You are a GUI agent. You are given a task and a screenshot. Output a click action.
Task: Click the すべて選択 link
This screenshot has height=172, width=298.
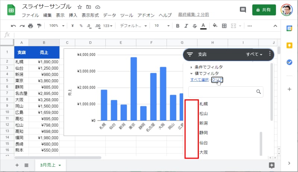(x=199, y=80)
